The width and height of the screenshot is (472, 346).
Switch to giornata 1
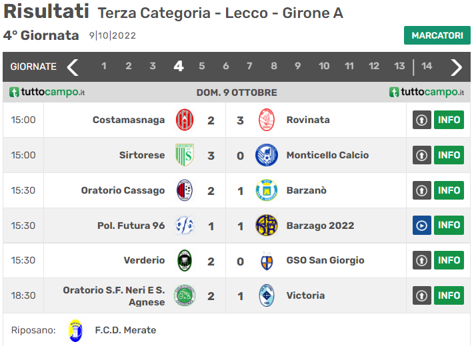pos(104,66)
